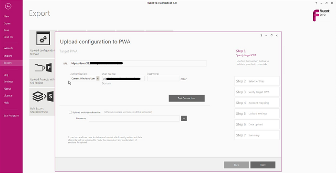The width and height of the screenshot is (336, 174).
Task: Click the Back button
Action: [236, 165]
